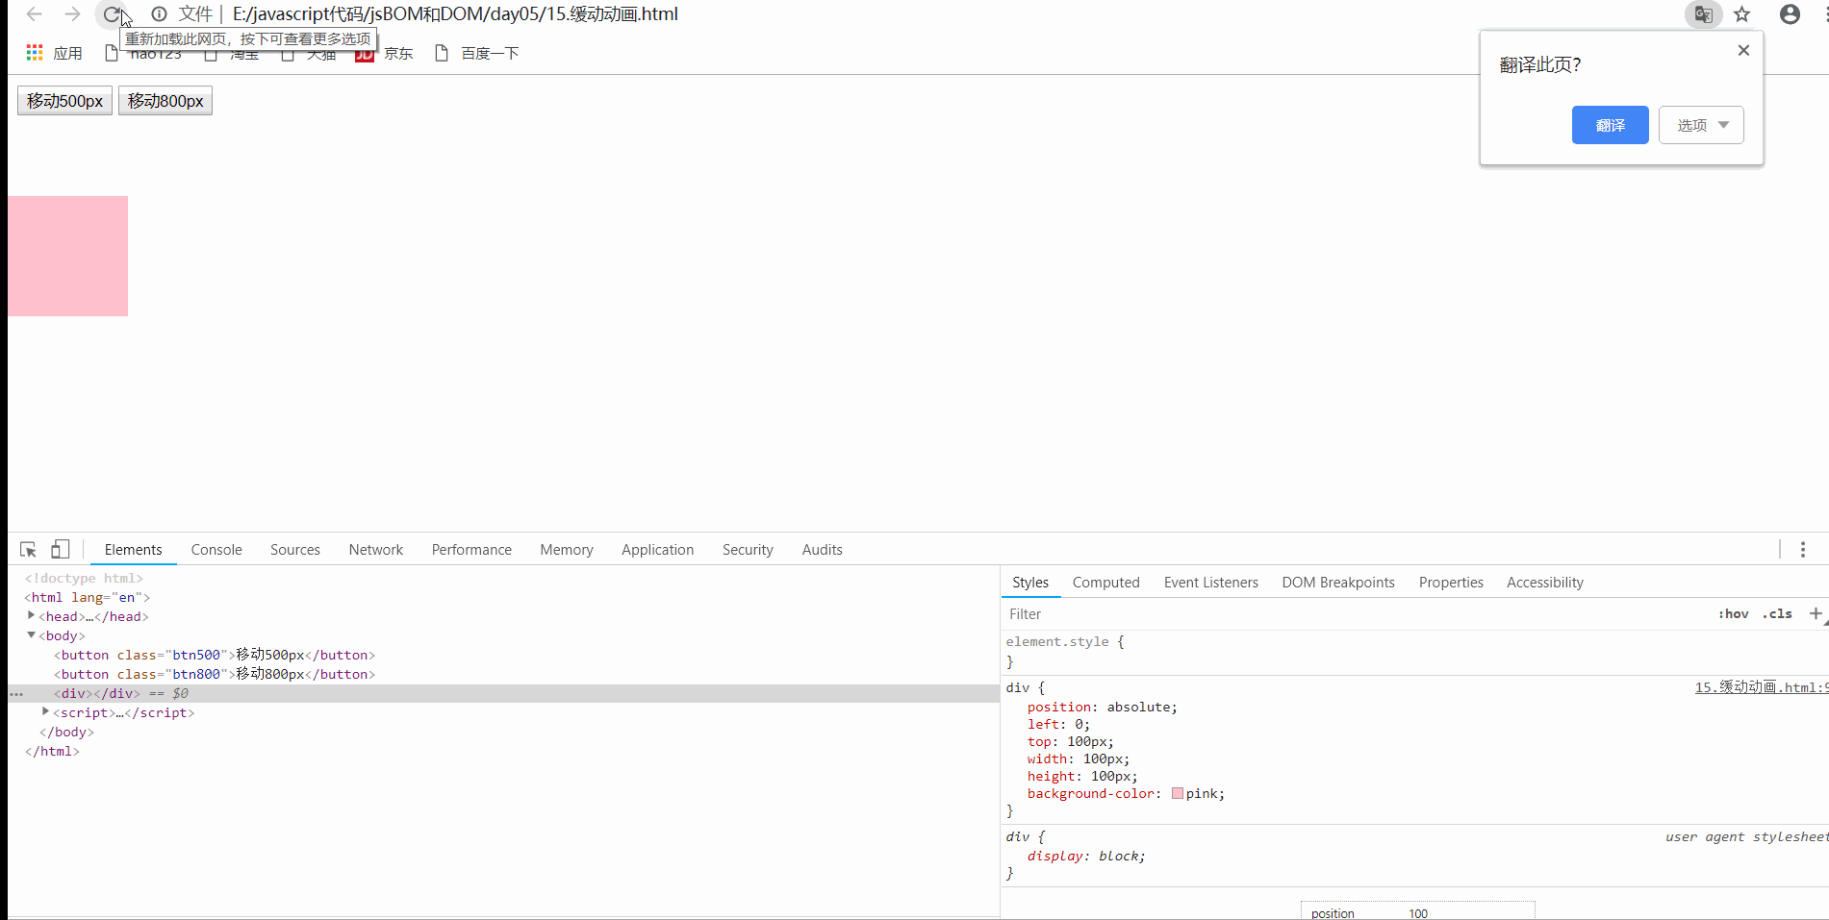The width and height of the screenshot is (1829, 920).
Task: Click the blue 翻译 button
Action: pos(1610,125)
